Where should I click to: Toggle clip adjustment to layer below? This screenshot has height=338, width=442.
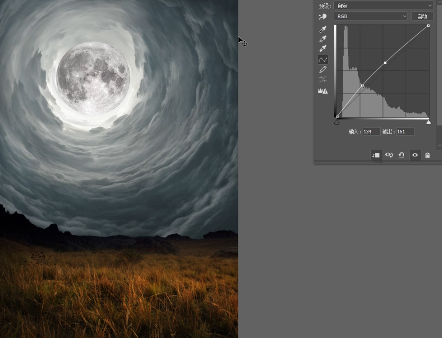point(376,155)
